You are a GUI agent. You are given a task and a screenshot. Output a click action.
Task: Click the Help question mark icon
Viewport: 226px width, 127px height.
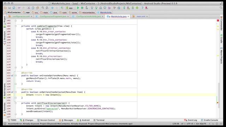(142, 8)
